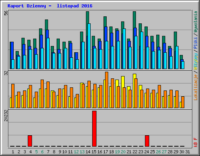Click the red KB bar for day 24
The image size is (200, 156).
[147, 141]
